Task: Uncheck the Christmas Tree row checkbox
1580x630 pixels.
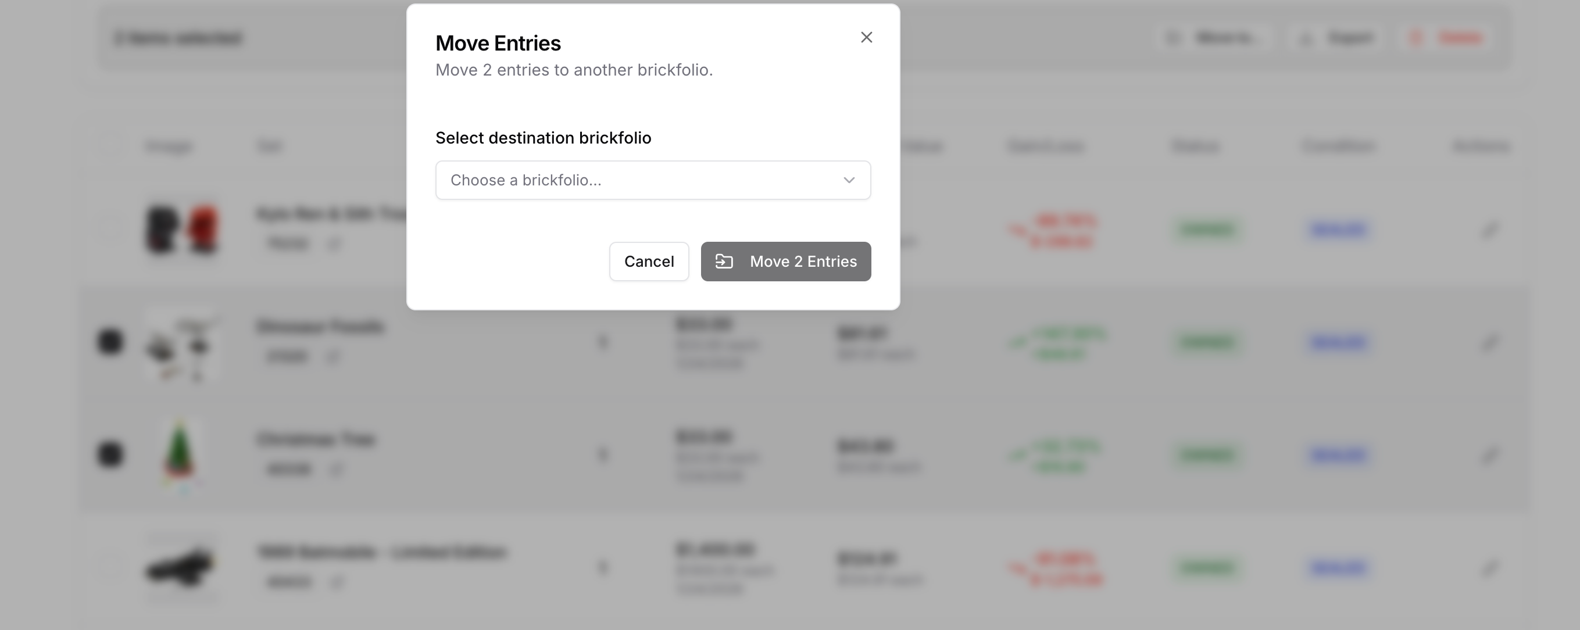Action: click(x=110, y=454)
